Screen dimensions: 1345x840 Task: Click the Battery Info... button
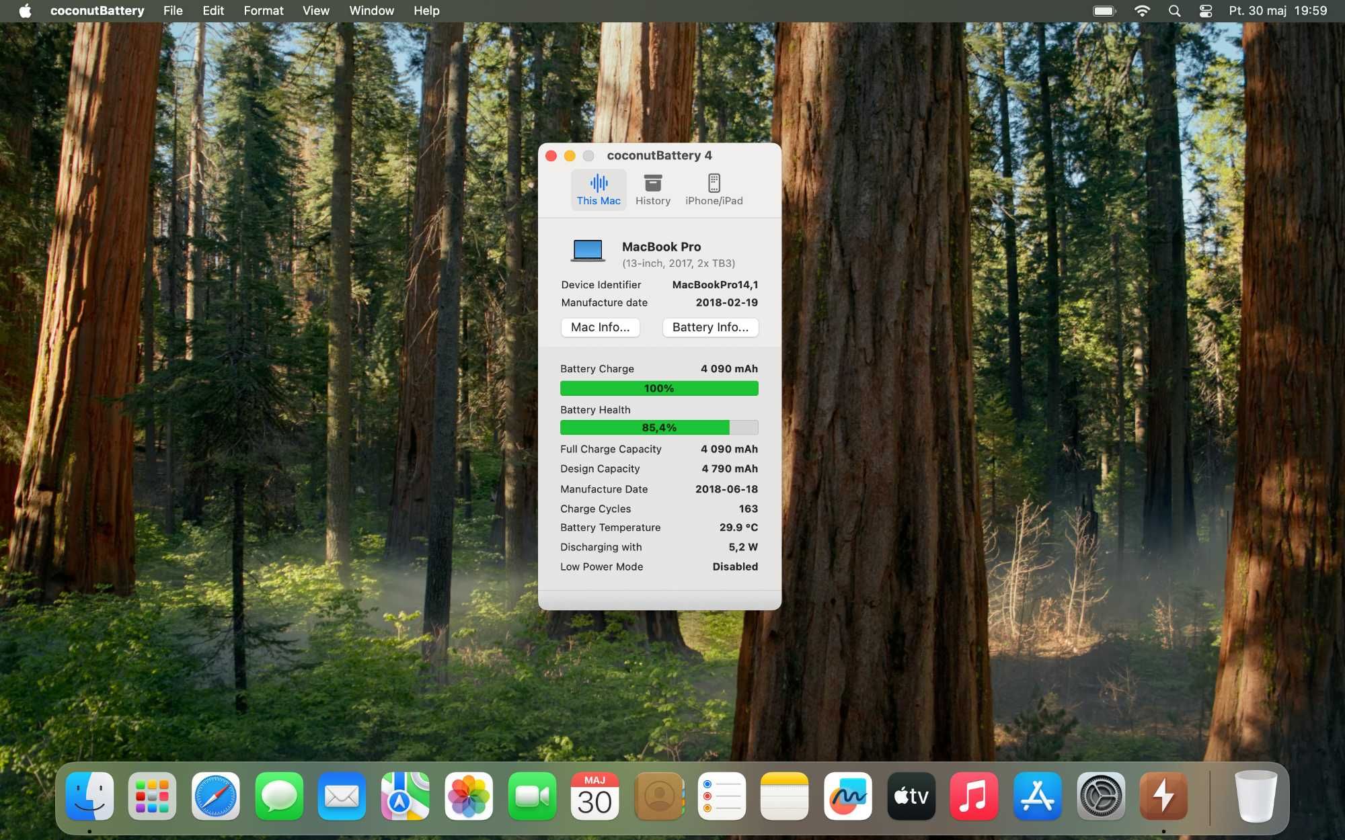click(710, 327)
